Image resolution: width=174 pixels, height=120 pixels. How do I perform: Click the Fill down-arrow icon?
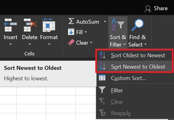click(x=71, y=32)
